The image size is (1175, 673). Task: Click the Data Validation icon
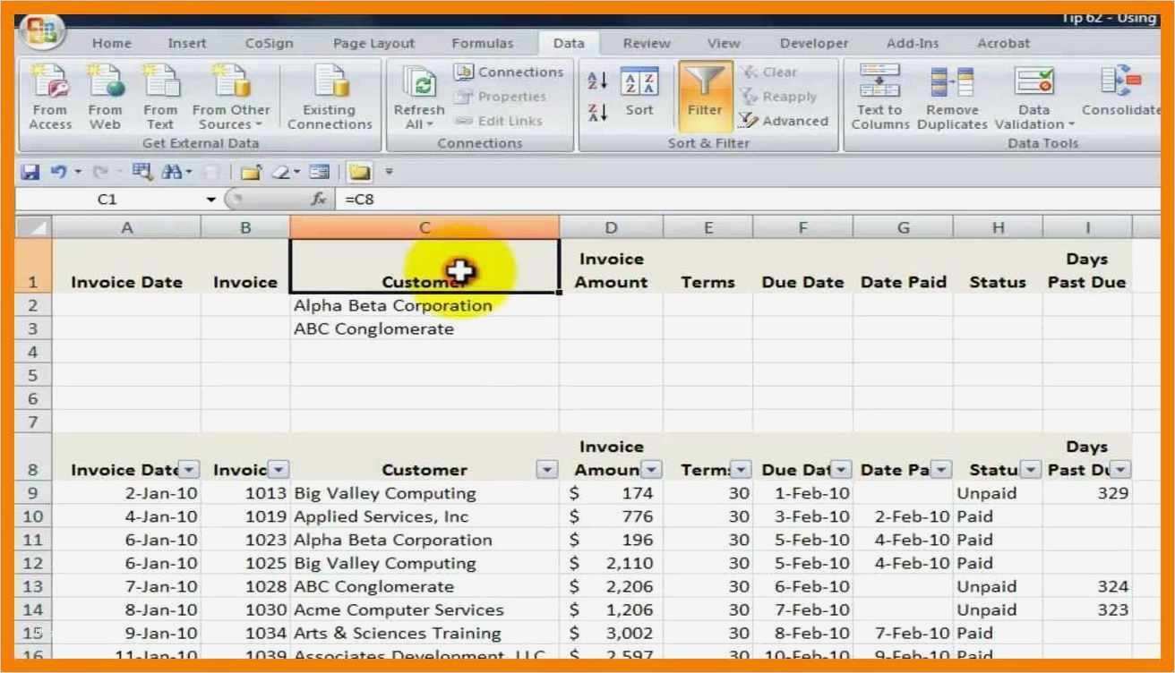1033,81
